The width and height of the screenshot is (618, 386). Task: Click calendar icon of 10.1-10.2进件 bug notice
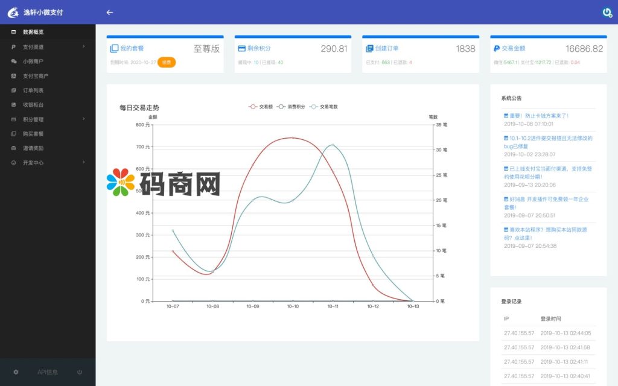506,138
